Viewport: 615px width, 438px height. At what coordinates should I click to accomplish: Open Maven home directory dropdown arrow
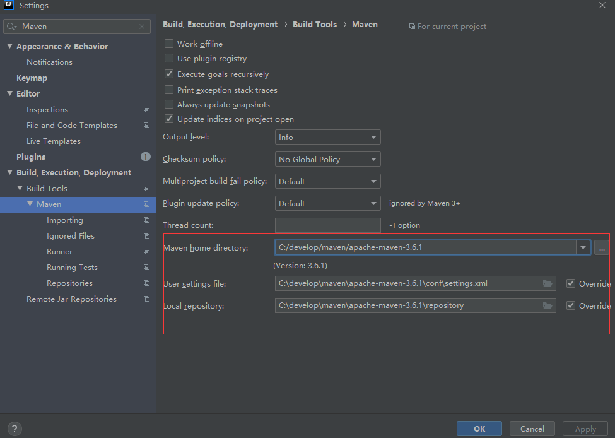coord(583,247)
